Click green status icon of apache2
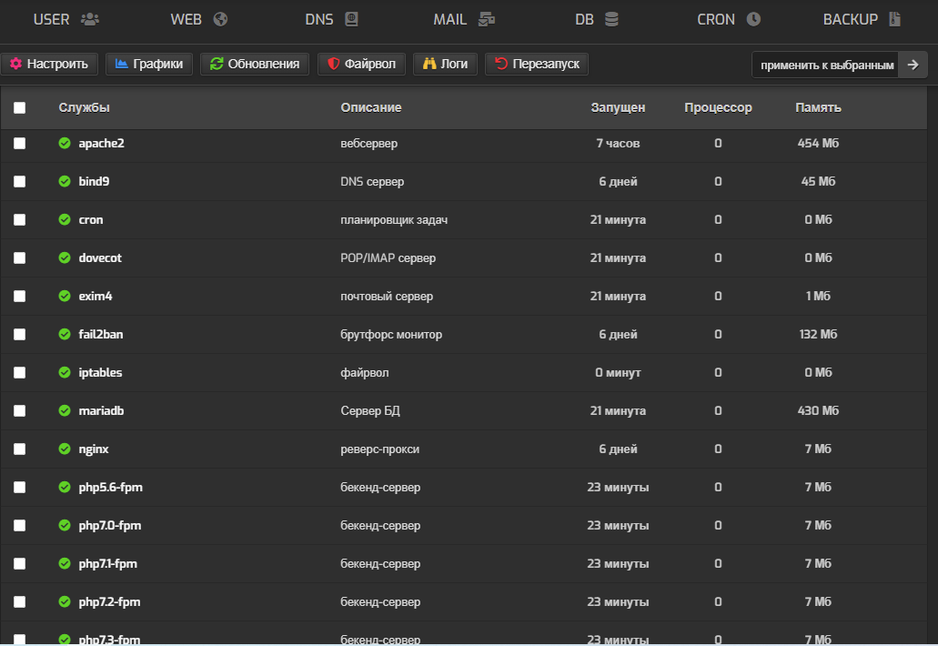938x646 pixels. 65,143
